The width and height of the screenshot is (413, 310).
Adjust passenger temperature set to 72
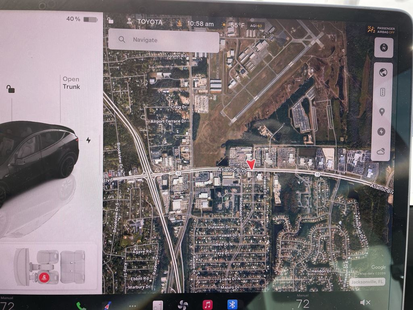click(302, 304)
